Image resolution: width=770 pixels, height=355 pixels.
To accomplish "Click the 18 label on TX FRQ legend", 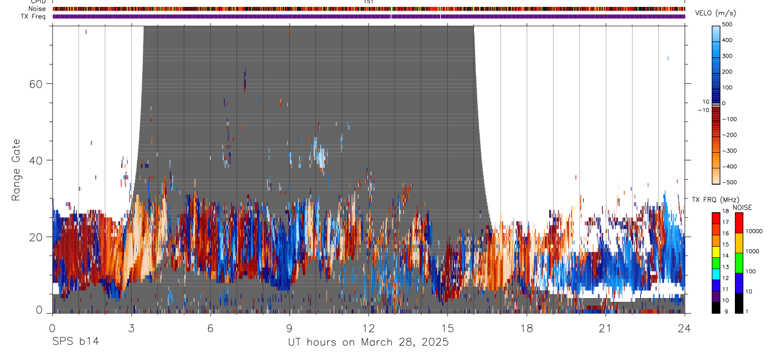I will pyautogui.click(x=725, y=212).
